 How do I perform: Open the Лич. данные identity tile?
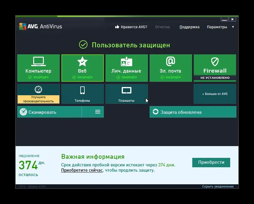tap(126, 68)
